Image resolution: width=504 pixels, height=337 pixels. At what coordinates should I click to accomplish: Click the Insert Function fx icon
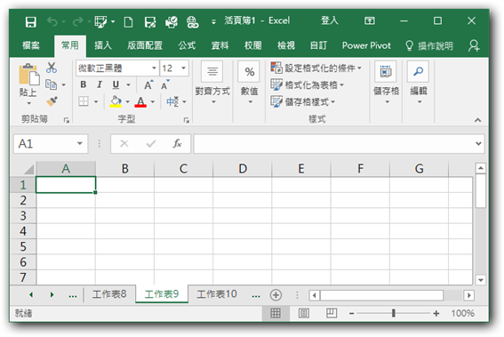point(177,143)
